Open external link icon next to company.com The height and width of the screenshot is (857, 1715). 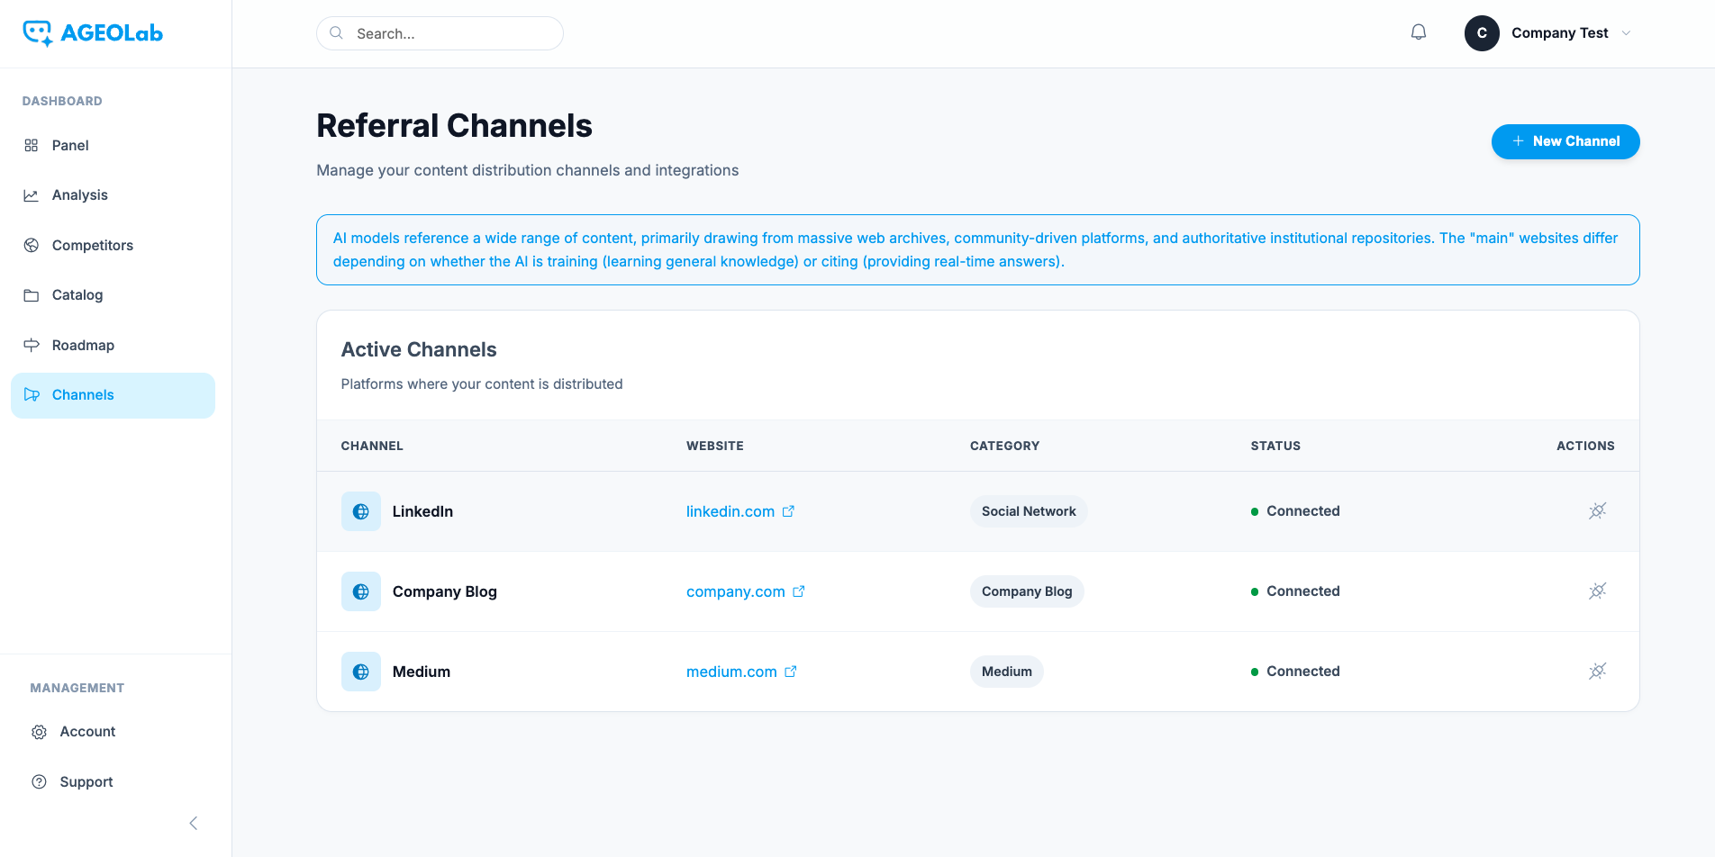(x=798, y=591)
